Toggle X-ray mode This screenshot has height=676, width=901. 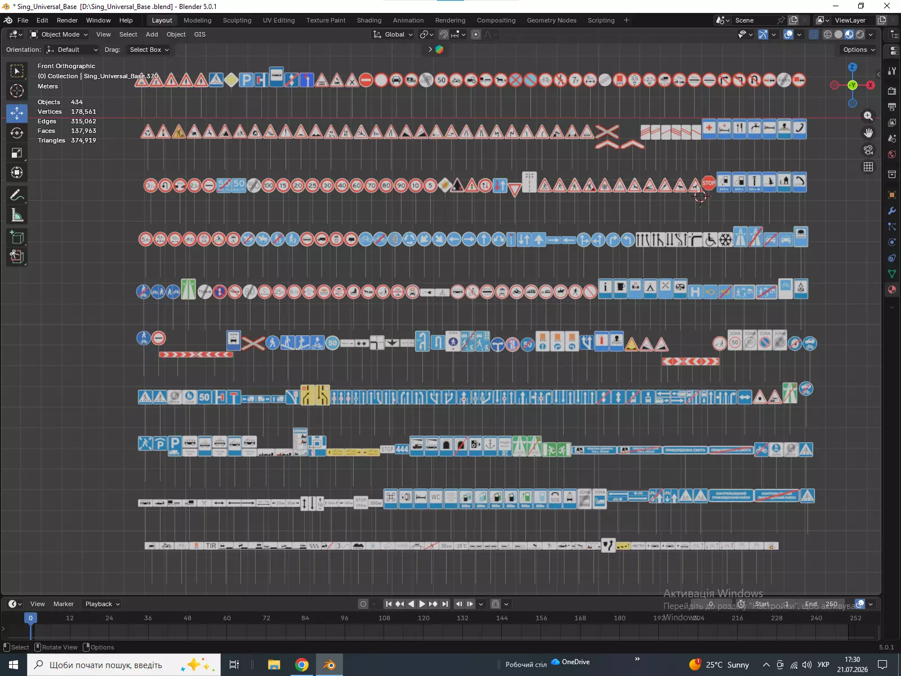tap(814, 34)
